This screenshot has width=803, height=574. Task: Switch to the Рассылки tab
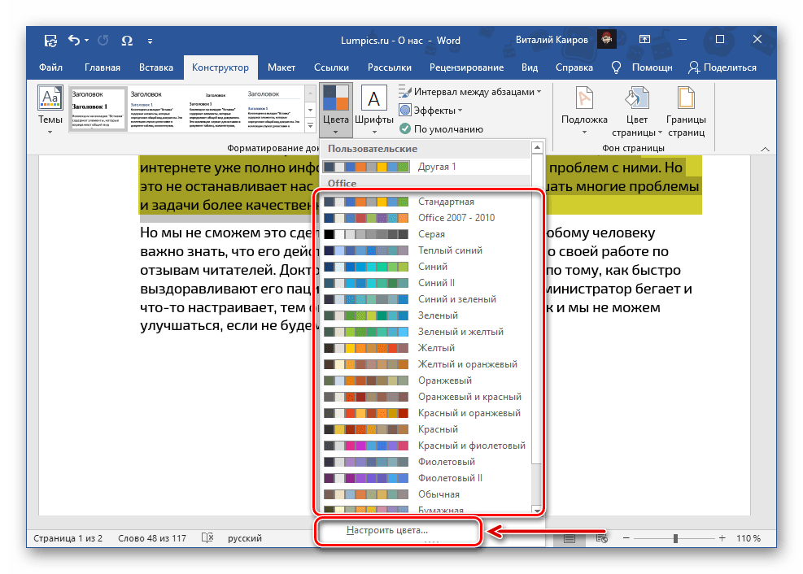[x=389, y=67]
